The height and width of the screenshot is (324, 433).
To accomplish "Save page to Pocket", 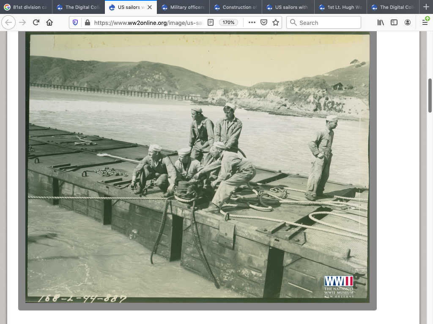I will pos(264,22).
